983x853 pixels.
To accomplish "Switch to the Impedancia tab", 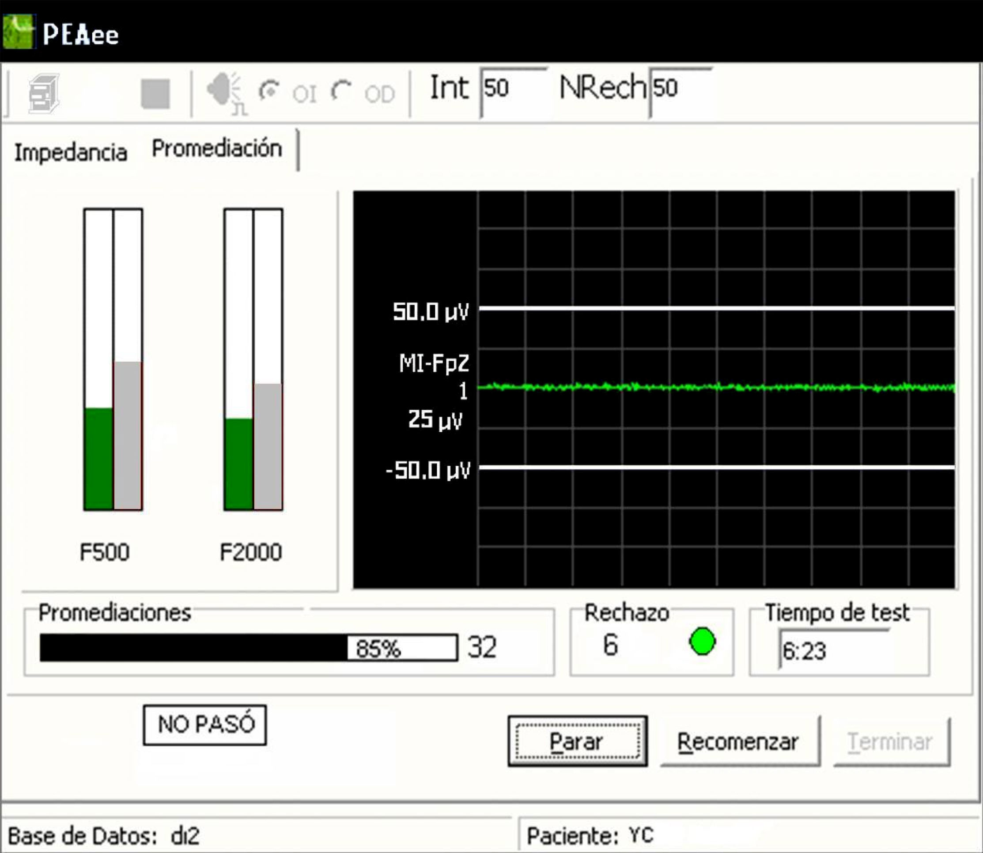I will pos(71,153).
